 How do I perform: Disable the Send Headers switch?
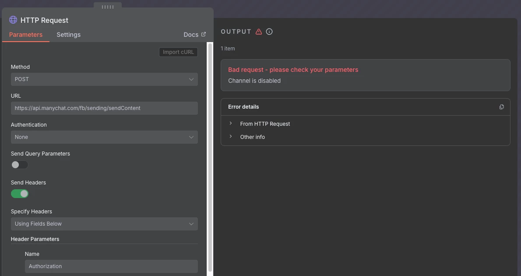coord(20,194)
